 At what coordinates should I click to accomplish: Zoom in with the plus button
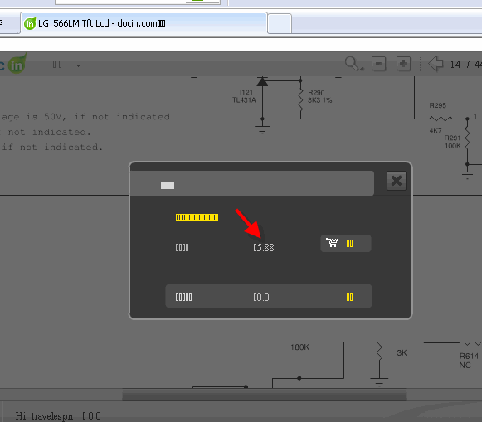404,64
